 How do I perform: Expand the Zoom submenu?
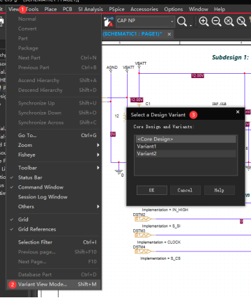pos(54,145)
